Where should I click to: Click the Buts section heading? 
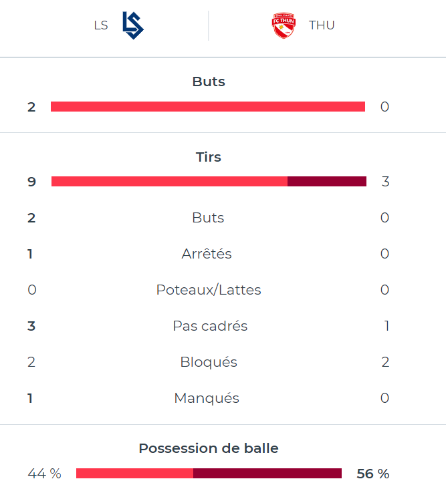click(x=209, y=82)
